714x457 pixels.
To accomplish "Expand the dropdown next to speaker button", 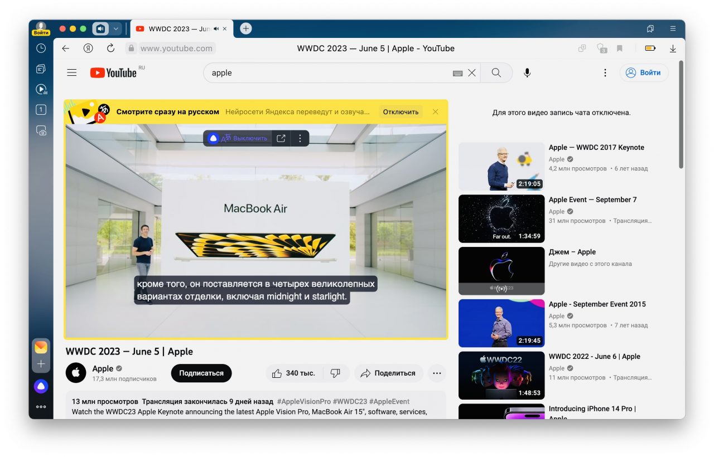I will point(116,28).
